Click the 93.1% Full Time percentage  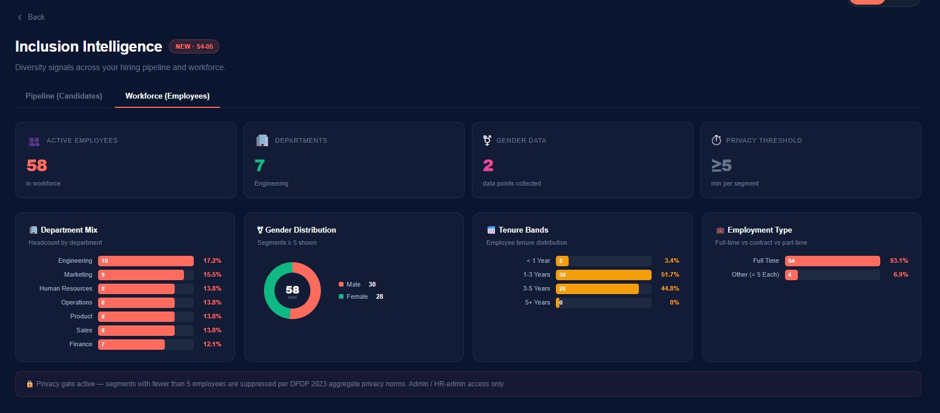pos(899,261)
